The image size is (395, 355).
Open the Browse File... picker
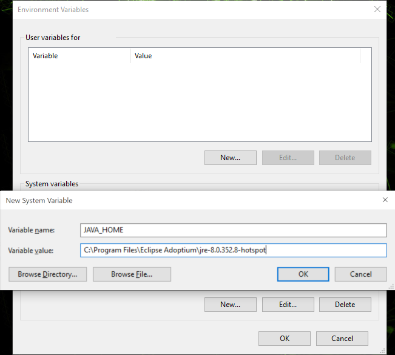132,274
